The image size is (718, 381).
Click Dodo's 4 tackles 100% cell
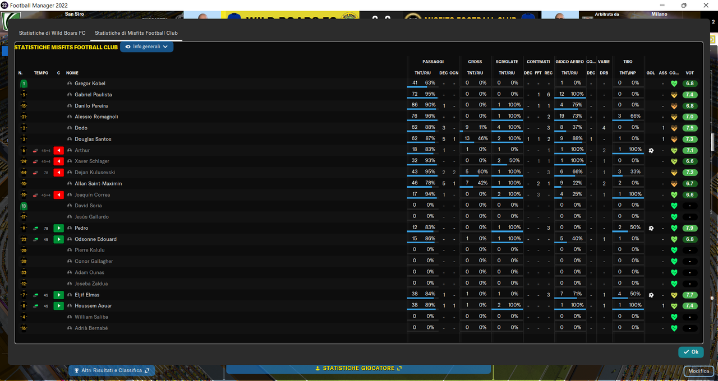click(507, 128)
